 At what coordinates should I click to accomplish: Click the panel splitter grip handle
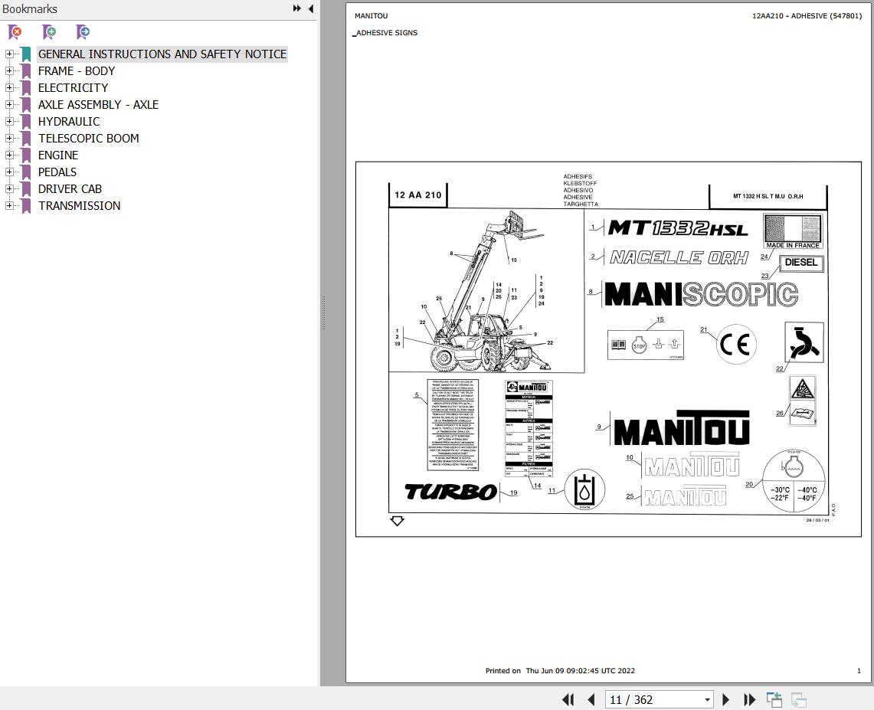322,312
